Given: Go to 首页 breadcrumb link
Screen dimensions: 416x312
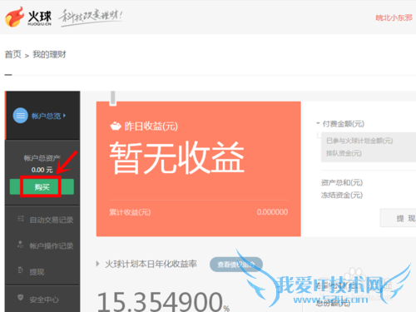Looking at the screenshot, I should (x=13, y=54).
